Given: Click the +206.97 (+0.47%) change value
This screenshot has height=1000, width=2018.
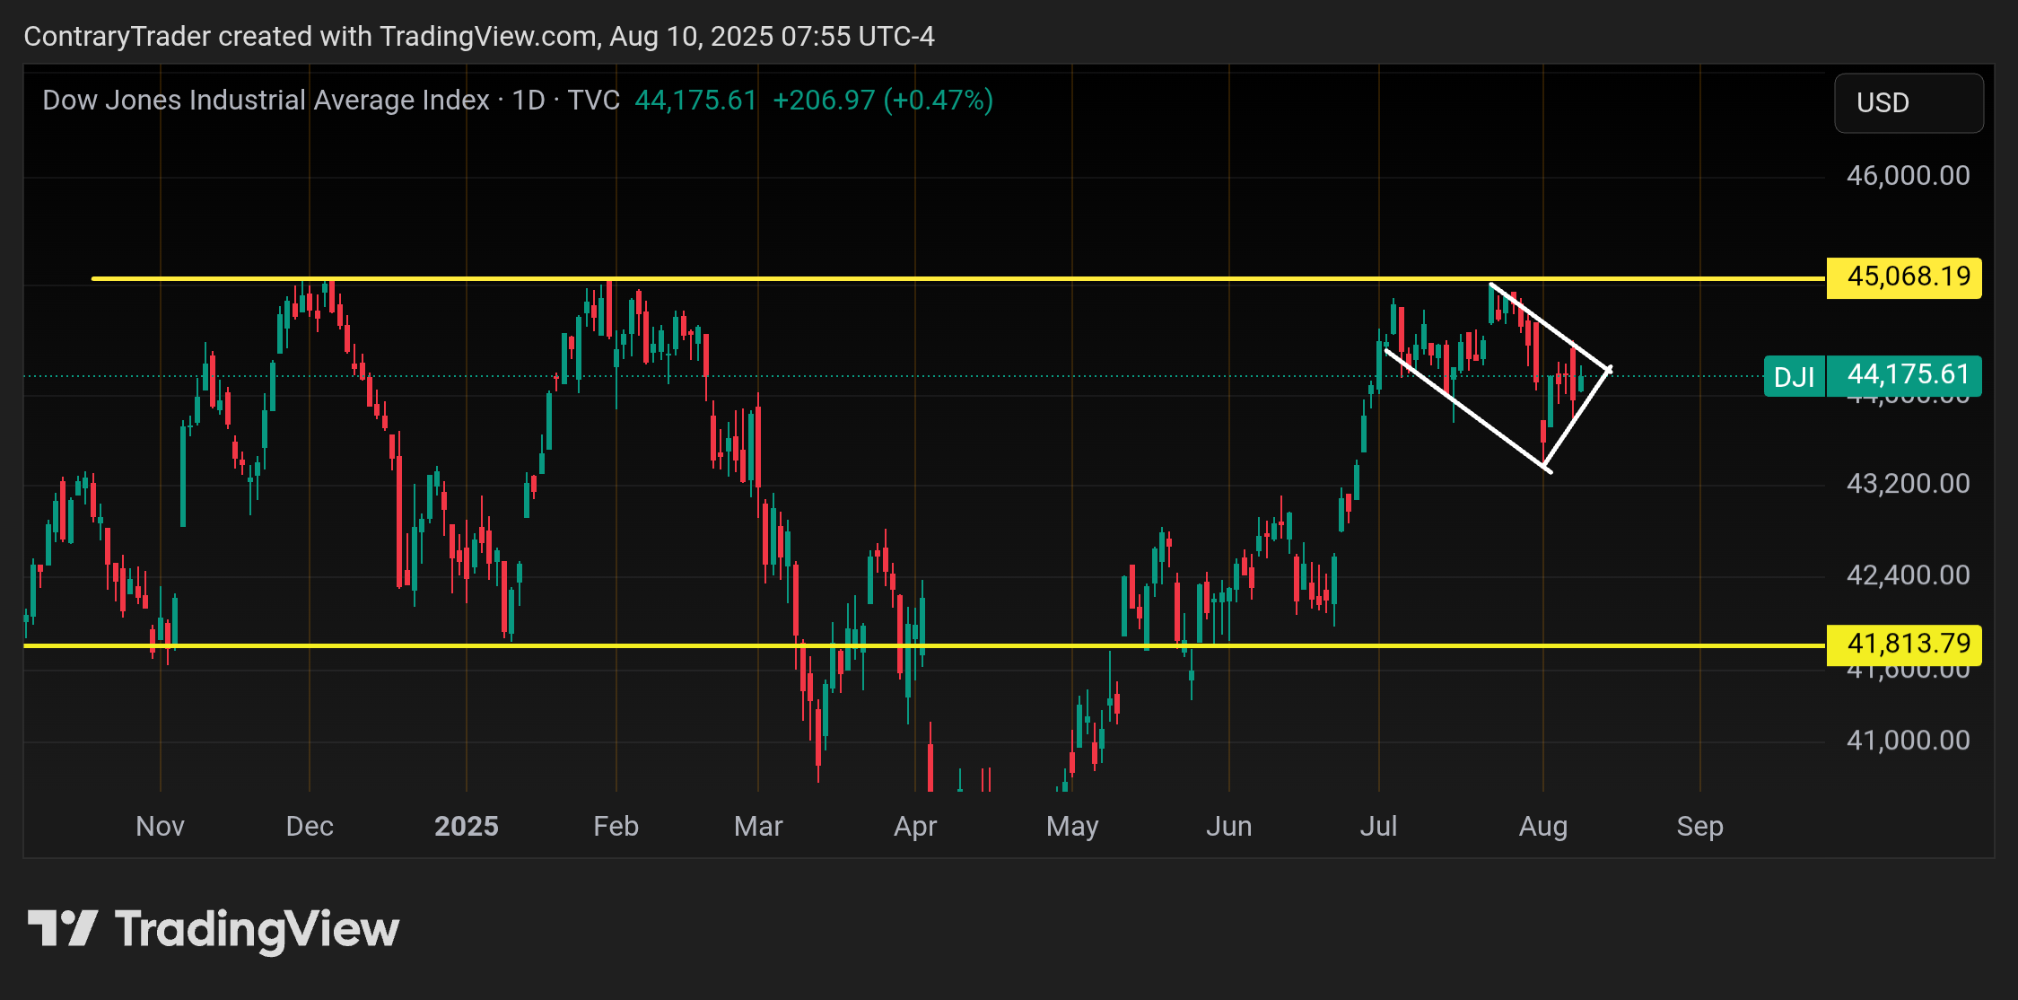Looking at the screenshot, I should pyautogui.click(x=883, y=101).
